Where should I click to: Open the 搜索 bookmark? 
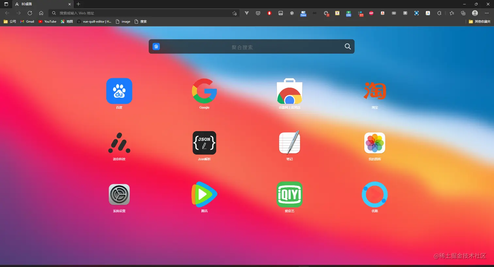(141, 22)
